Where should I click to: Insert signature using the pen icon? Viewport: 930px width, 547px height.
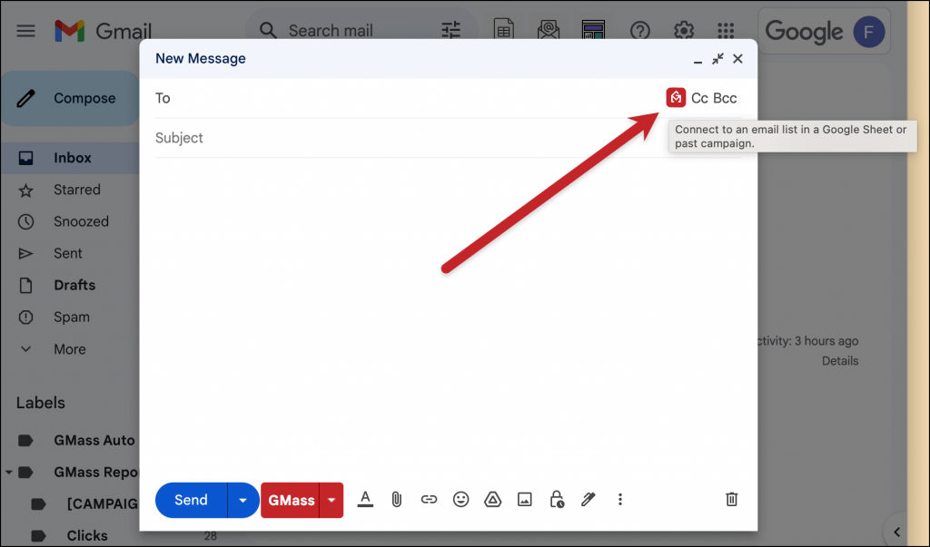pyautogui.click(x=588, y=499)
